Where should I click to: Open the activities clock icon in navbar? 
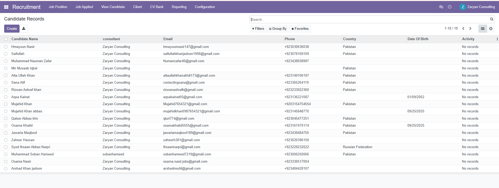click(x=450, y=7)
